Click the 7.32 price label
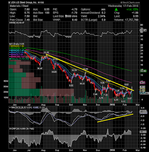 point(106,95)
